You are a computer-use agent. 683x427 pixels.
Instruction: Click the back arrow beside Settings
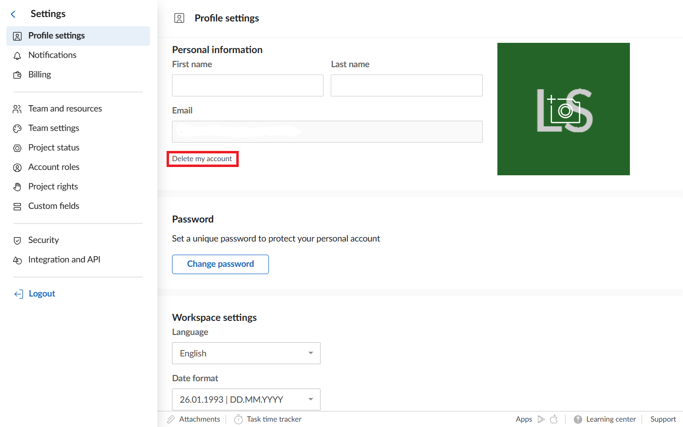13,14
